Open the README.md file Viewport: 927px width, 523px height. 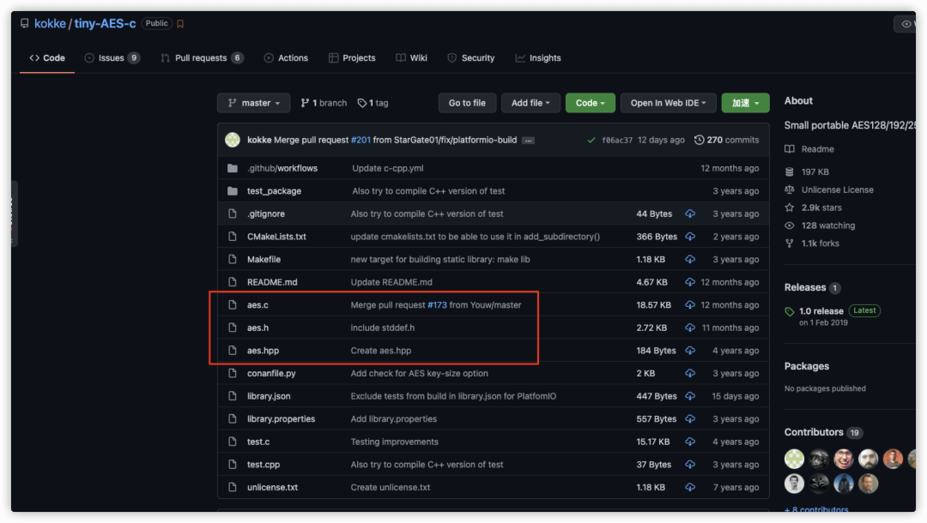pyautogui.click(x=272, y=282)
